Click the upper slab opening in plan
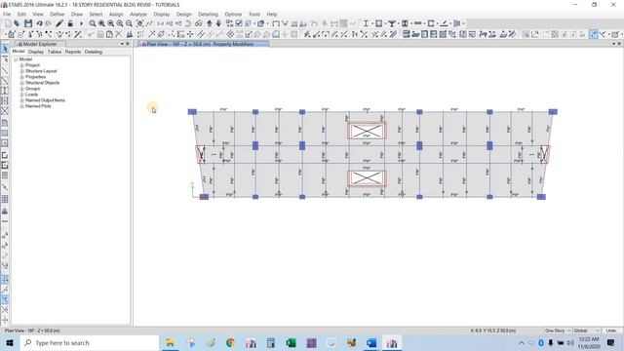The width and height of the screenshot is (624, 351). coord(367,132)
